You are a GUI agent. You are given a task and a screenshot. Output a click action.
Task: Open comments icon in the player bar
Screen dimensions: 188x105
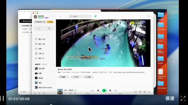click(x=70, y=93)
